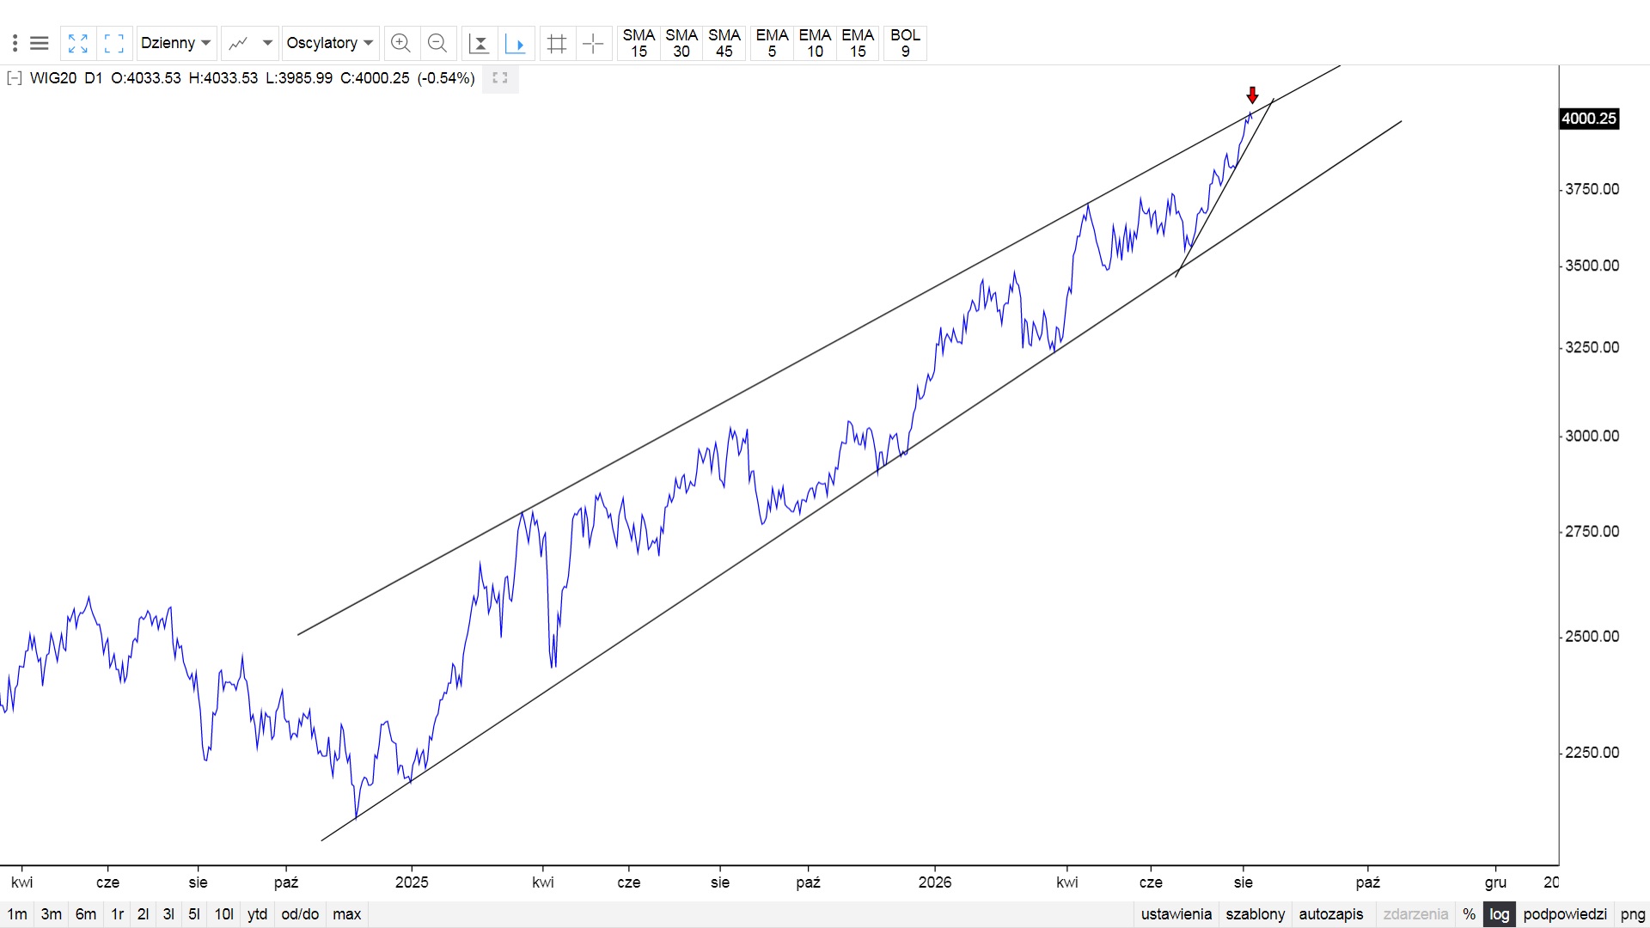Click the 4000.25 current price label
The image size is (1650, 928).
coord(1589,119)
